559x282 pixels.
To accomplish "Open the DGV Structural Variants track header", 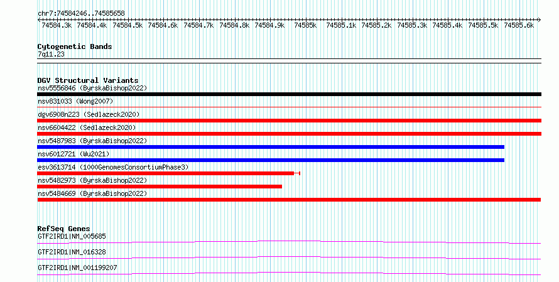I will tap(88, 80).
